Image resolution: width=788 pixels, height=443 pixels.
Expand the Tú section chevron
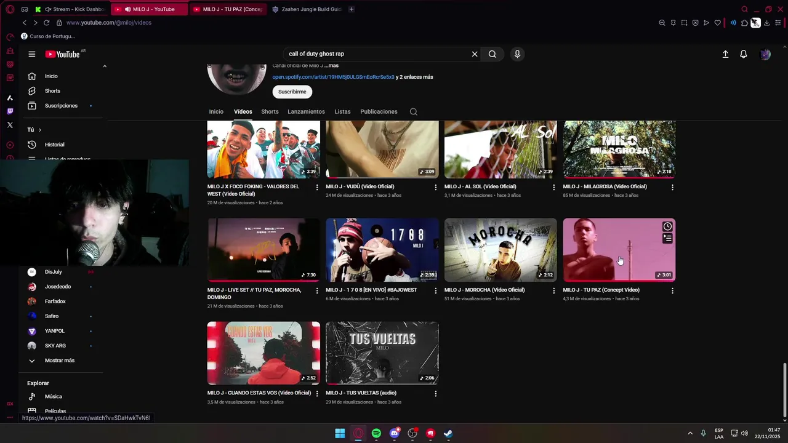tap(40, 130)
